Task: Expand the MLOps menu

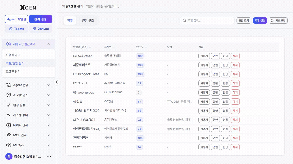Action: pos(48,145)
